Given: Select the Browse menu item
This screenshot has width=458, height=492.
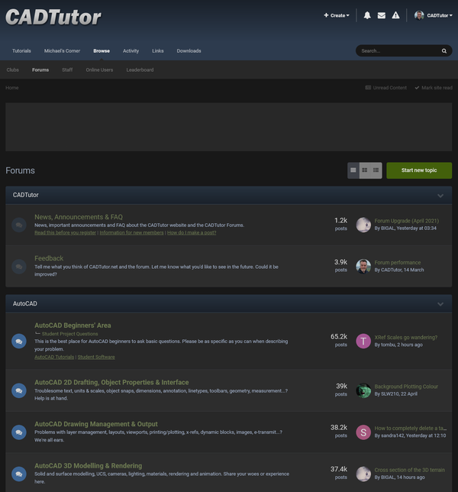Looking at the screenshot, I should point(102,51).
